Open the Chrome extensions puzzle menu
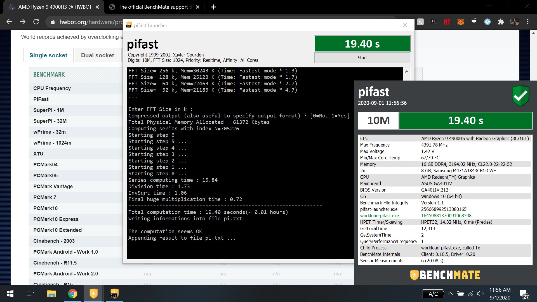Image resolution: width=537 pixels, height=302 pixels. point(501,22)
